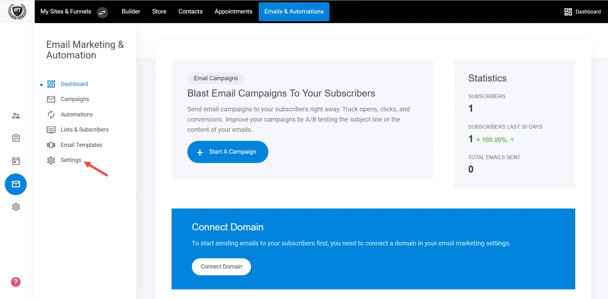Click the Email Templates icon
608x299 pixels.
coord(51,145)
